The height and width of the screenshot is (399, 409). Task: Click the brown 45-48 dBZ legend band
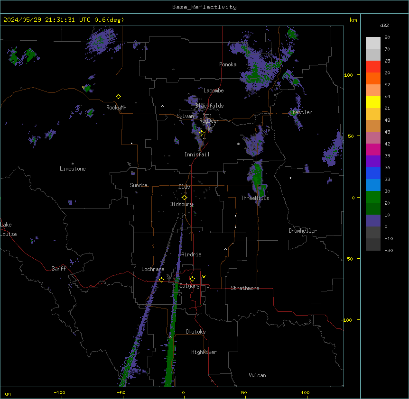[x=373, y=126]
